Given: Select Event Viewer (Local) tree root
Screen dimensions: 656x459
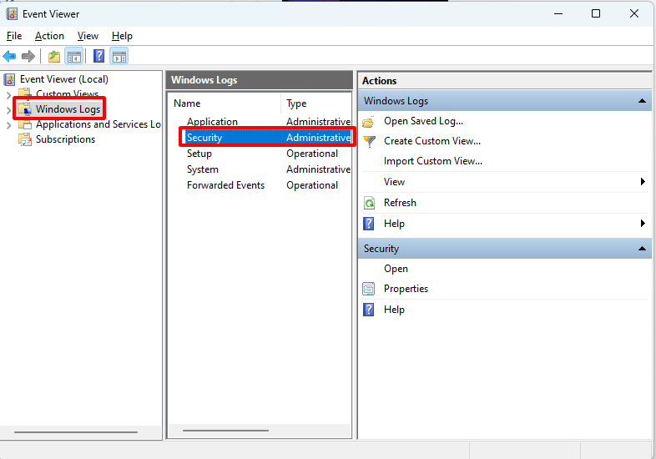Looking at the screenshot, I should [64, 79].
